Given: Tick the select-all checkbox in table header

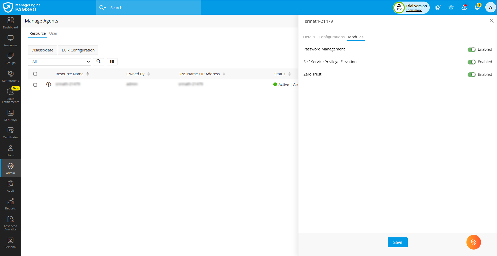Looking at the screenshot, I should coord(35,74).
